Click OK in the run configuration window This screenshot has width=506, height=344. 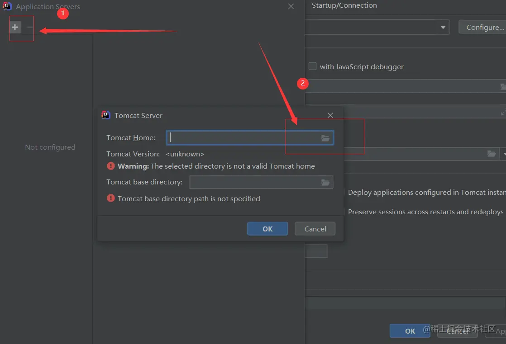tap(410, 331)
